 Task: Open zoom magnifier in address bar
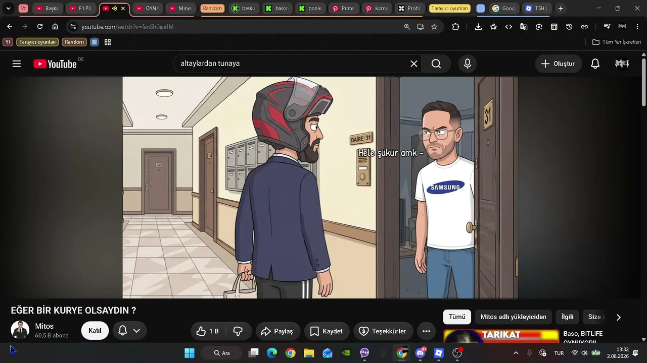(x=407, y=27)
